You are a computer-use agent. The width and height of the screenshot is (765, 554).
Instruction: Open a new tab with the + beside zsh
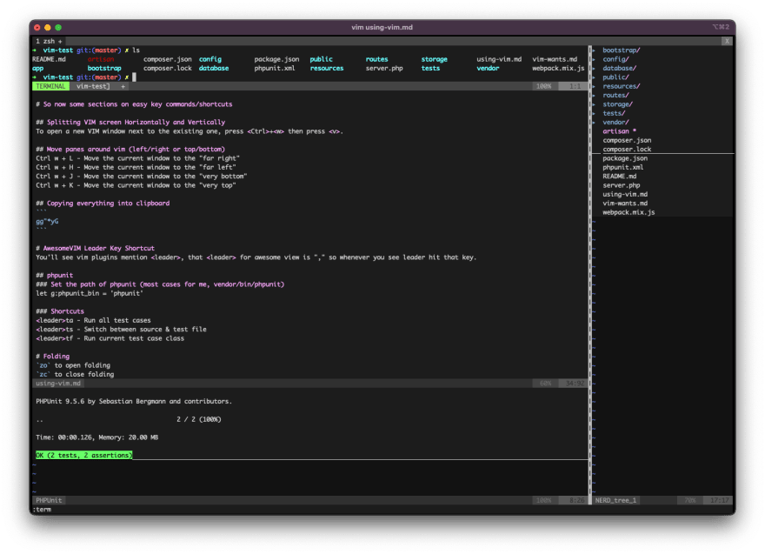click(60, 42)
